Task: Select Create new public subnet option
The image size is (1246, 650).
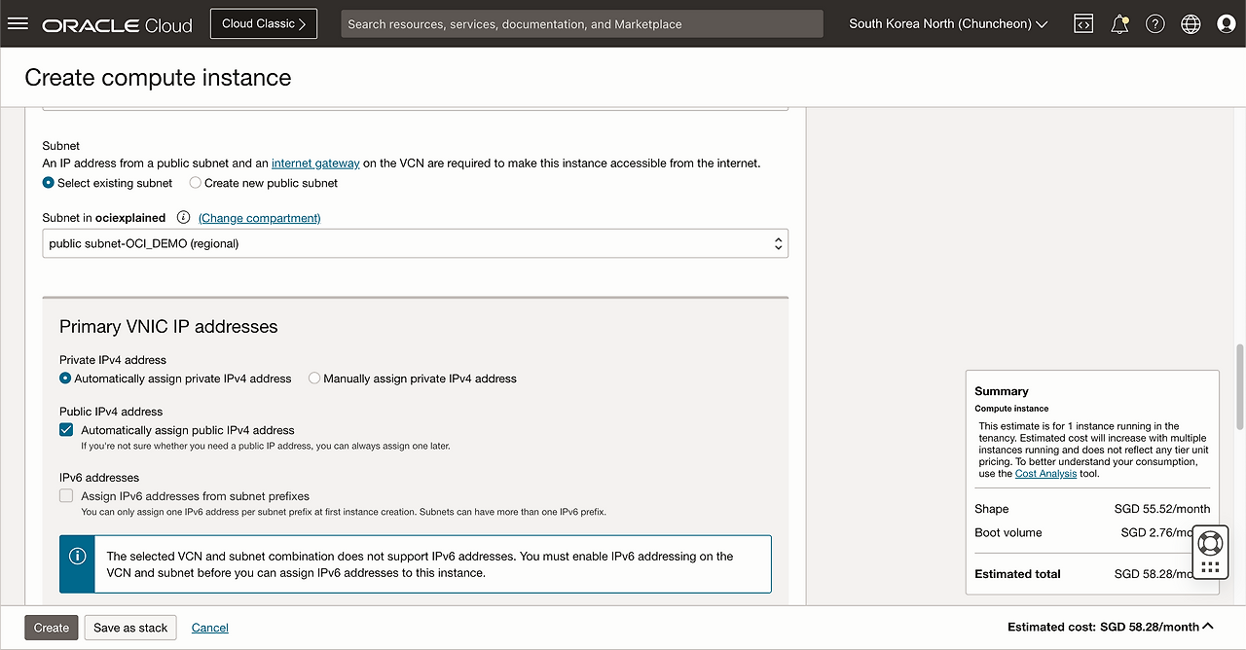Action: point(196,183)
